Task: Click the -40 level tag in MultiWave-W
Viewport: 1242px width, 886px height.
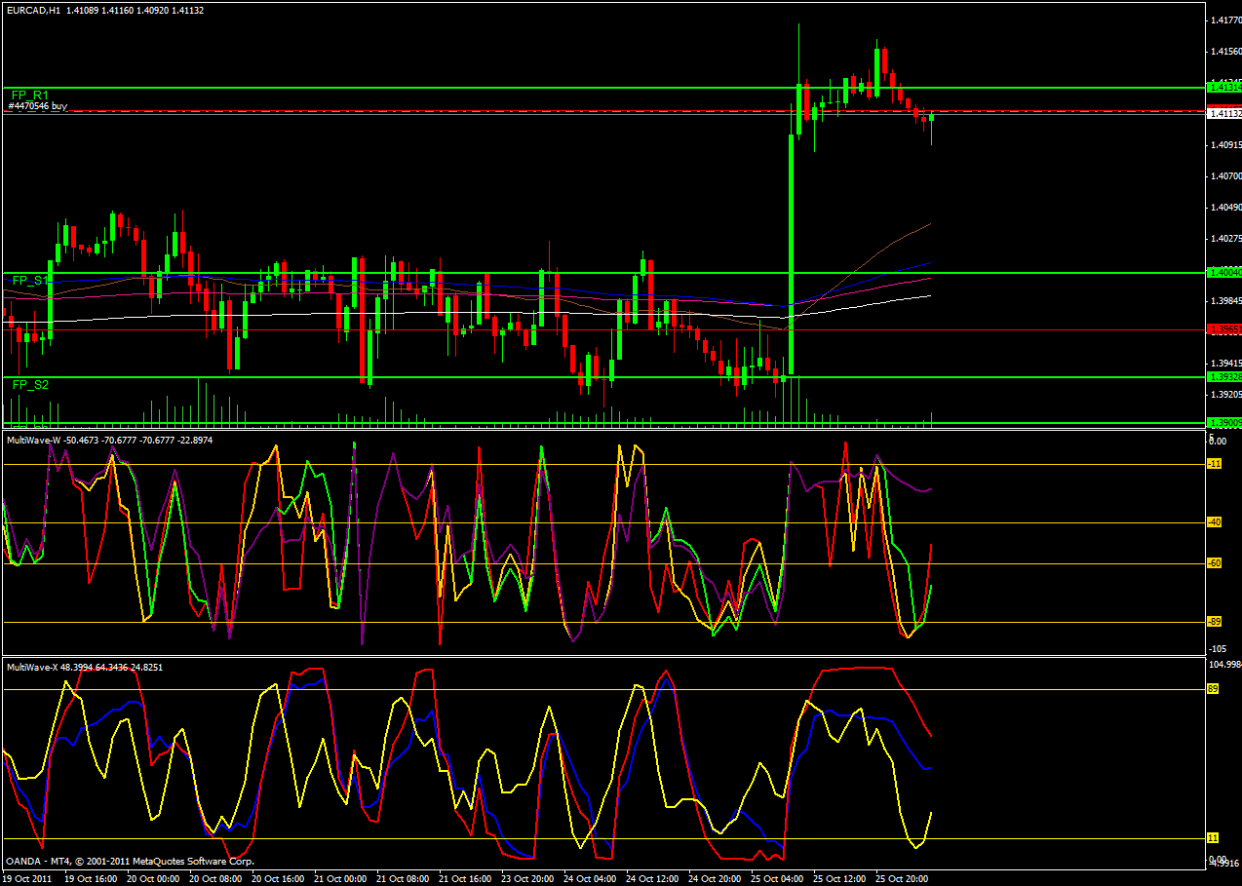Action: pos(1215,522)
